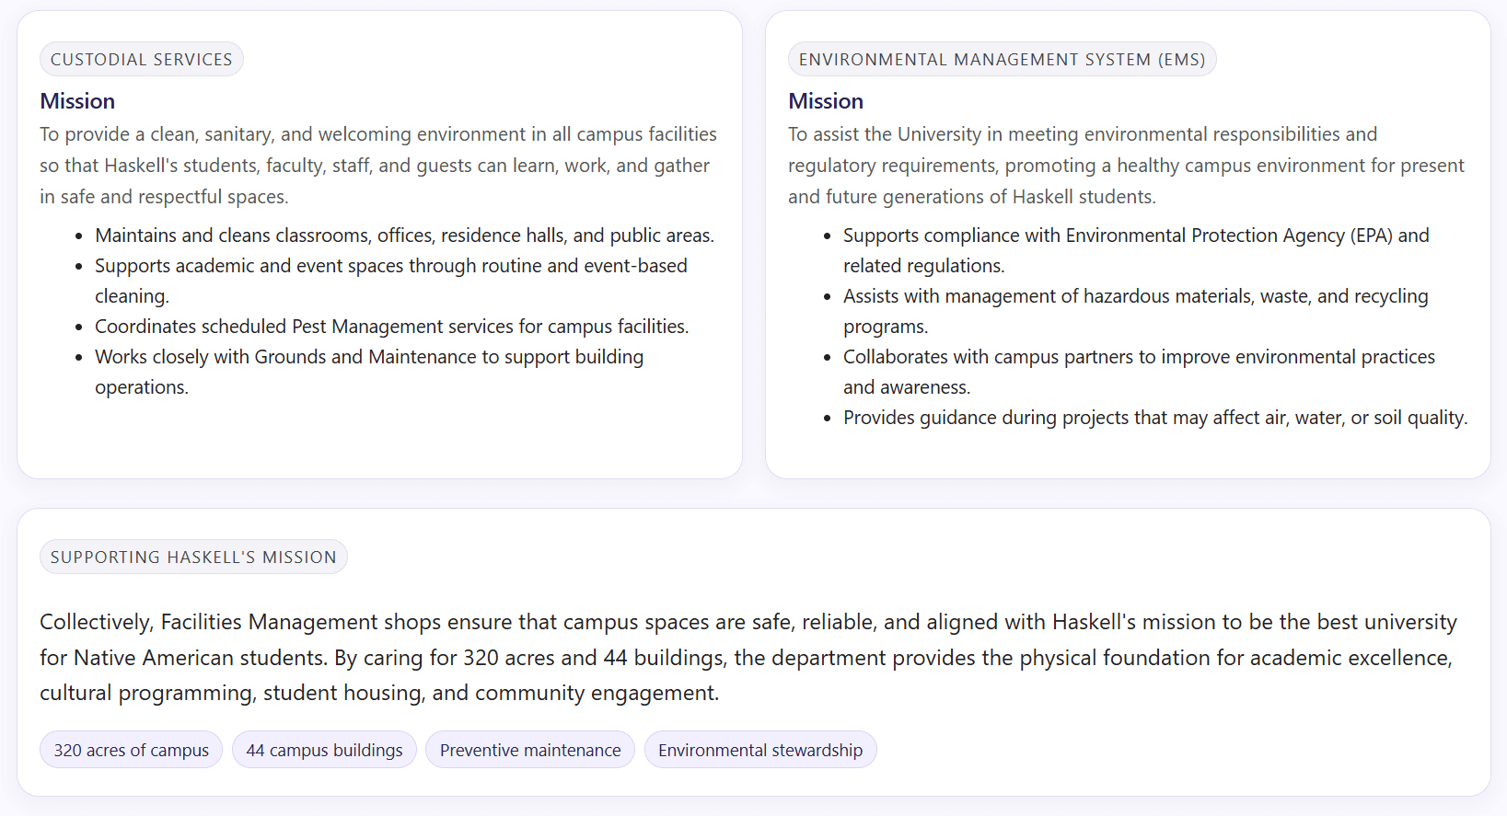Click the bullet about Environmental Protection Agency compliance
The image size is (1507, 816).
click(1135, 236)
